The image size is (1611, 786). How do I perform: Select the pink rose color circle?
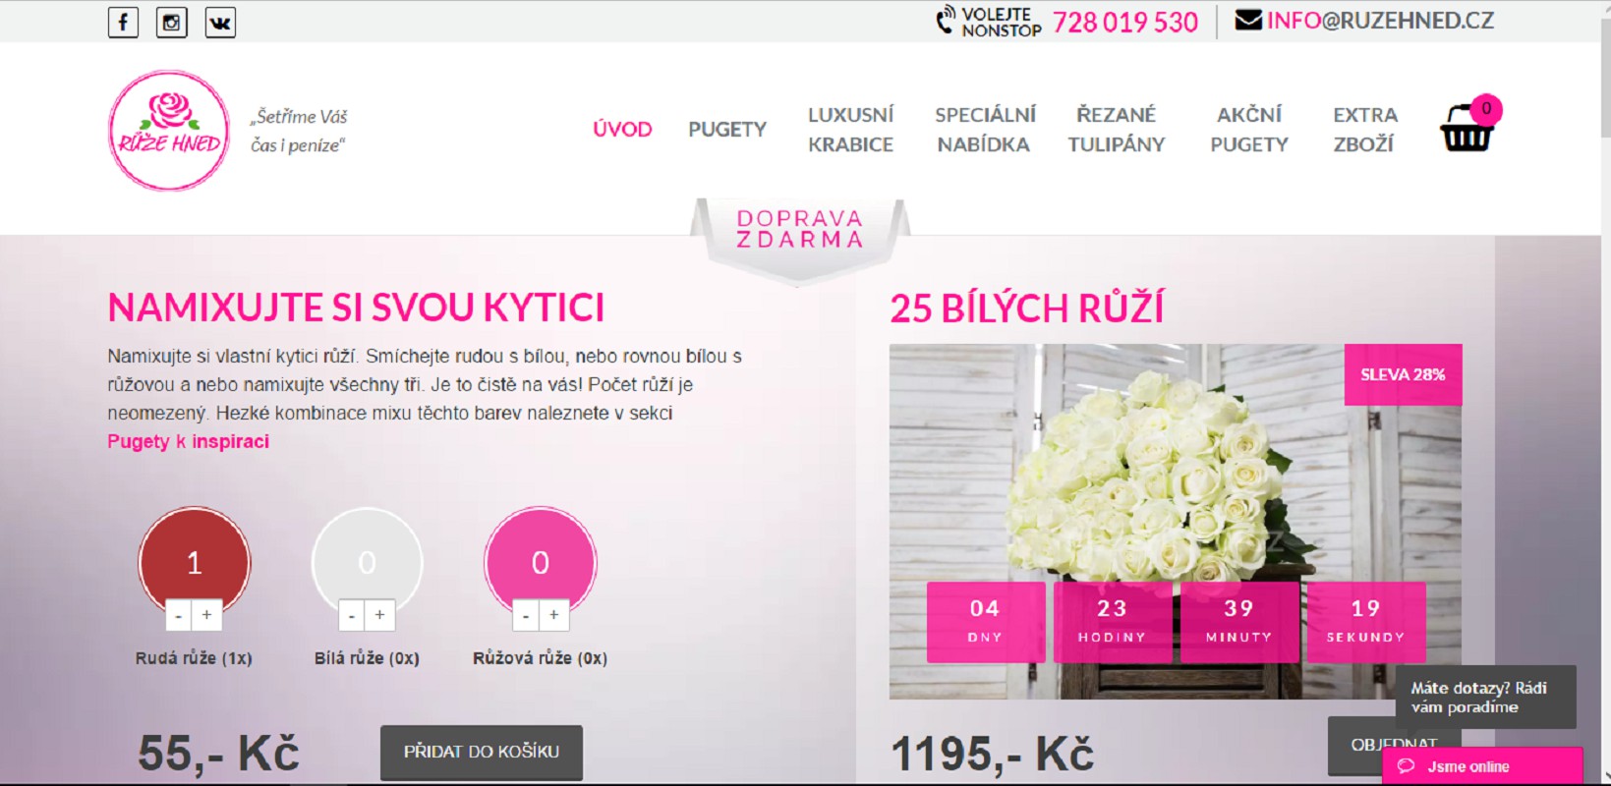[541, 561]
